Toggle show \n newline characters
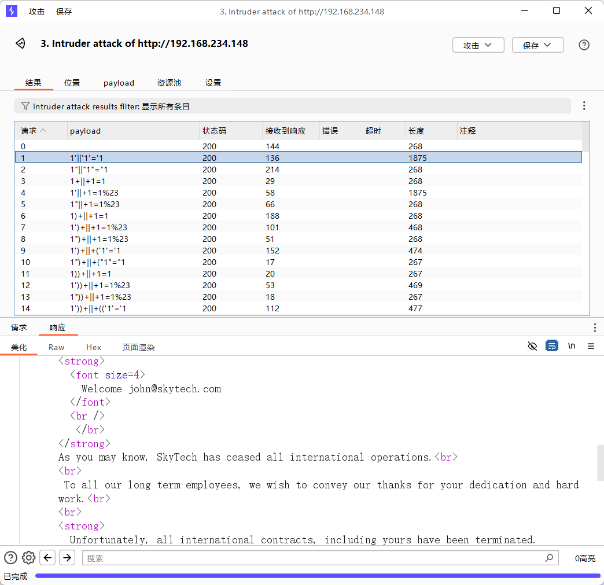The image size is (604, 585). coord(572,345)
